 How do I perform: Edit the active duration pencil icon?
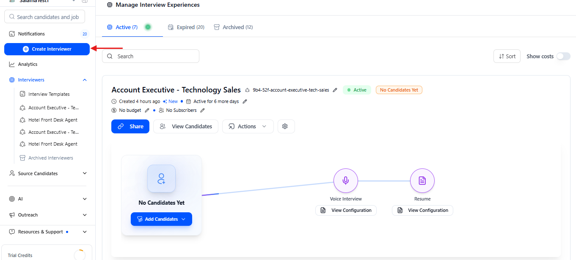click(245, 101)
